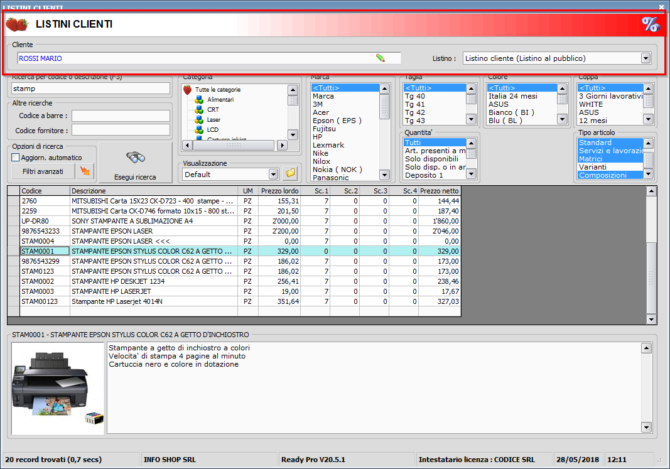Click down arrow of Tipo articolo list scrollbar
The height and width of the screenshot is (469, 670).
pyautogui.click(x=648, y=174)
